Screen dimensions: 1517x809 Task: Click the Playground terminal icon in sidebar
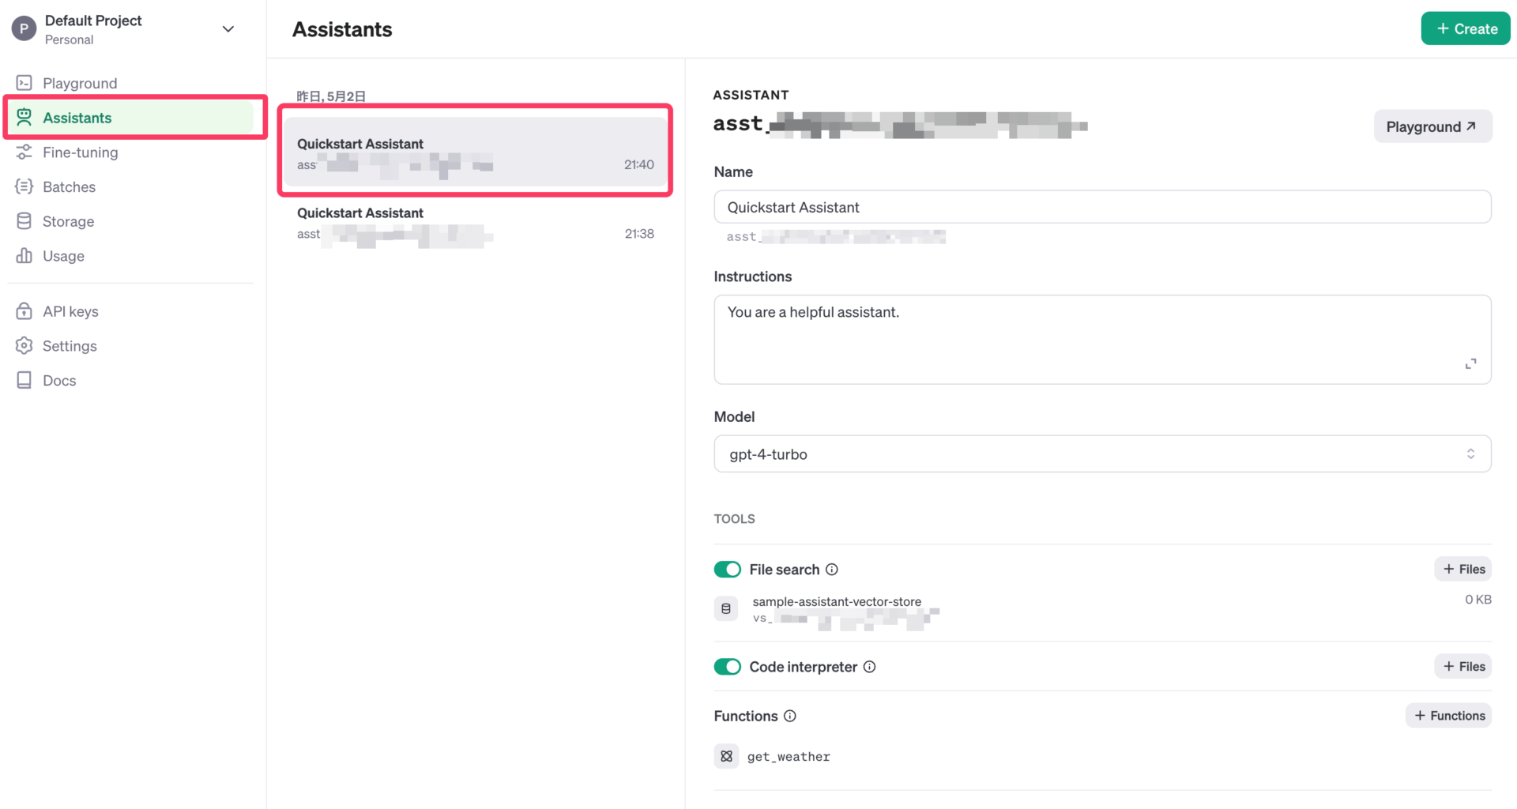point(24,83)
